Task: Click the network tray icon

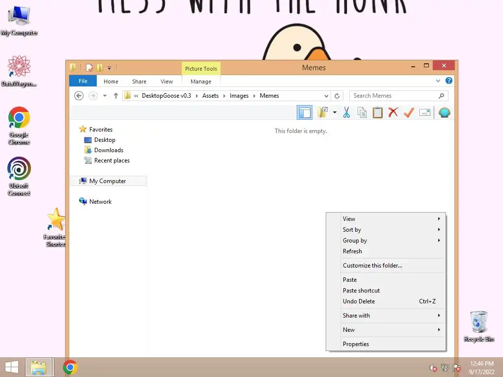Action: 445,367
